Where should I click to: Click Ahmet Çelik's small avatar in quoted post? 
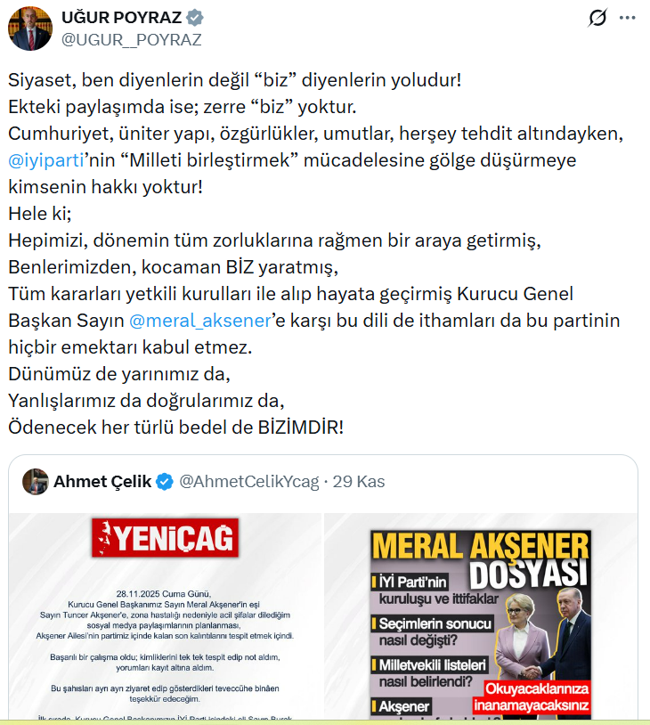35,481
